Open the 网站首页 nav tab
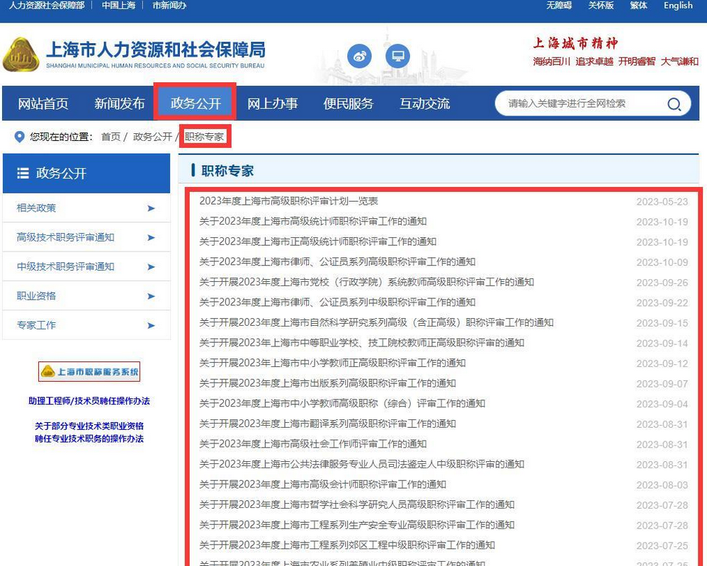 point(43,103)
